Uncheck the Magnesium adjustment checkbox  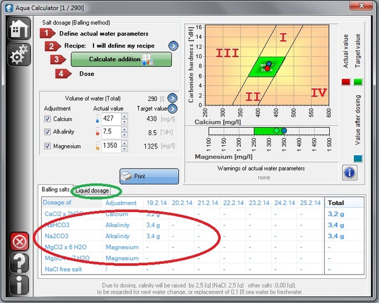coord(47,146)
